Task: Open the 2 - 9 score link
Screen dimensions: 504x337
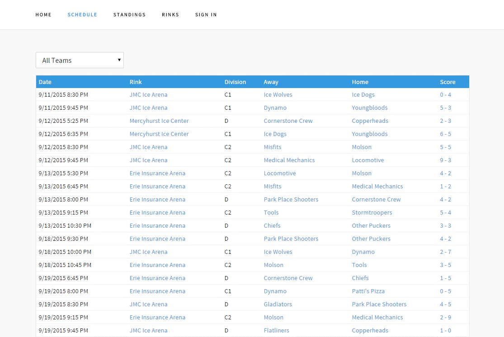Action: pos(446,318)
